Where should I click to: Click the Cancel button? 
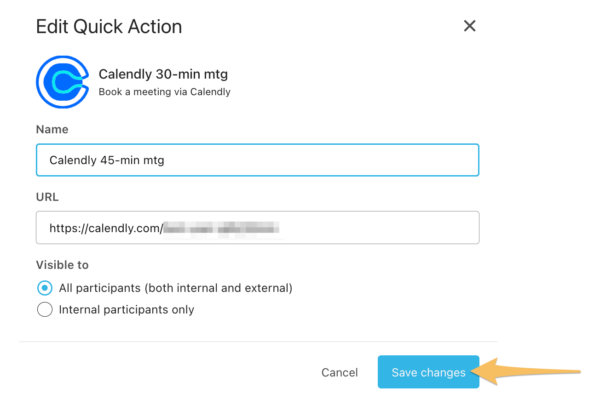340,372
